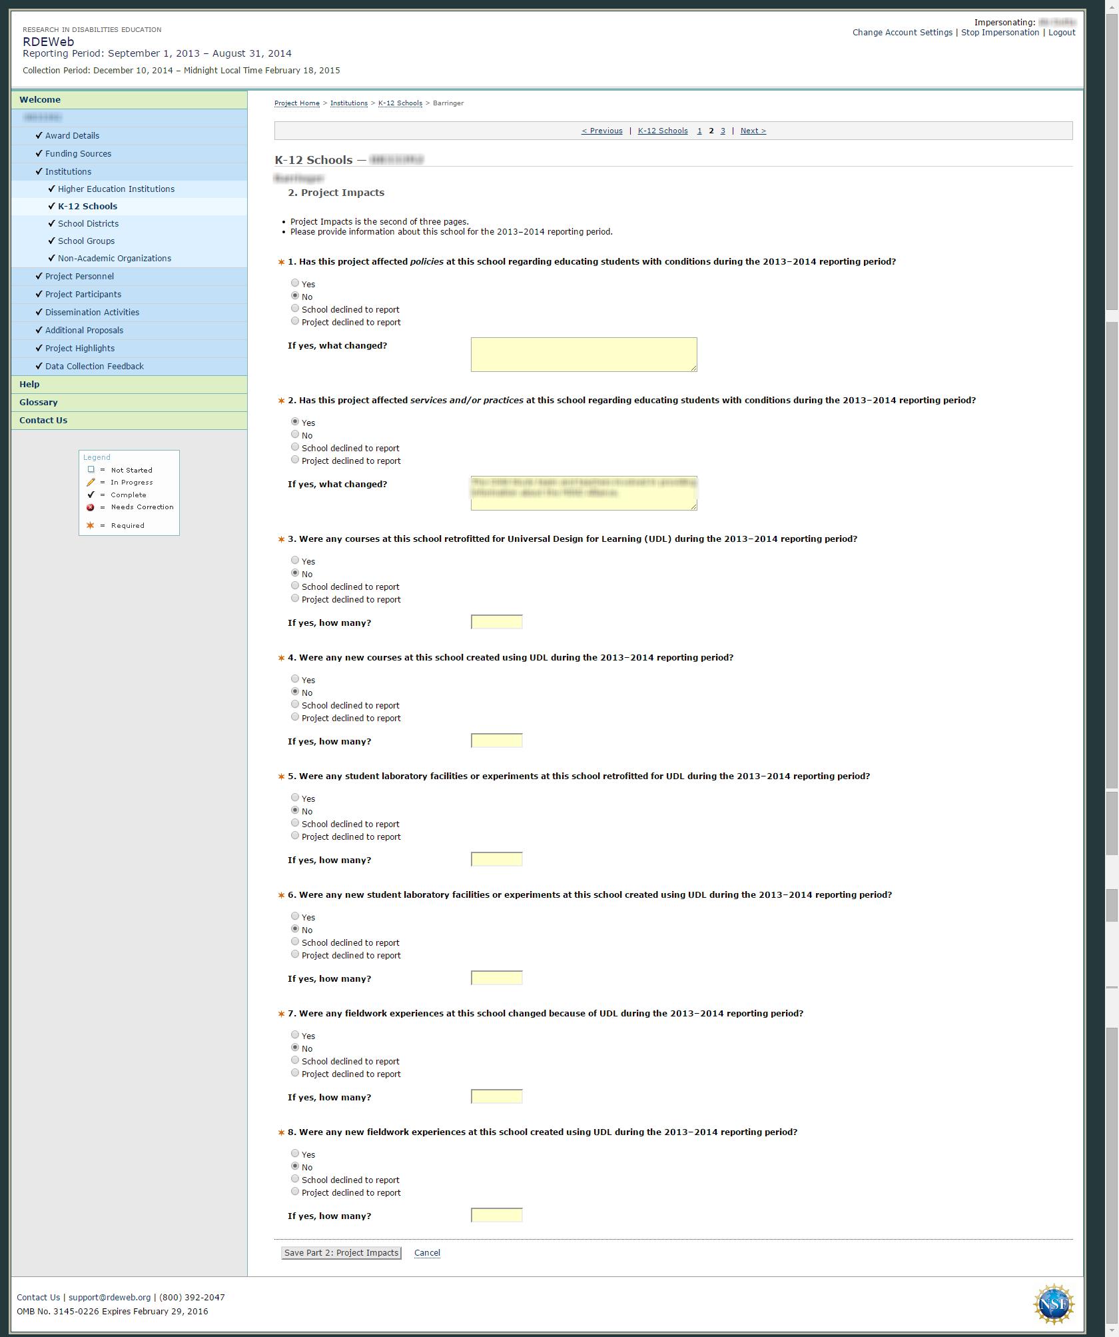Screen dimensions: 1119x1337
Task: Click the NSF logo in footer
Action: point(1054,1304)
